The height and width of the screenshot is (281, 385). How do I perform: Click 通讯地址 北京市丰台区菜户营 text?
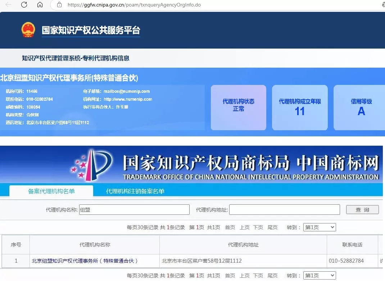pyautogui.click(x=47, y=123)
